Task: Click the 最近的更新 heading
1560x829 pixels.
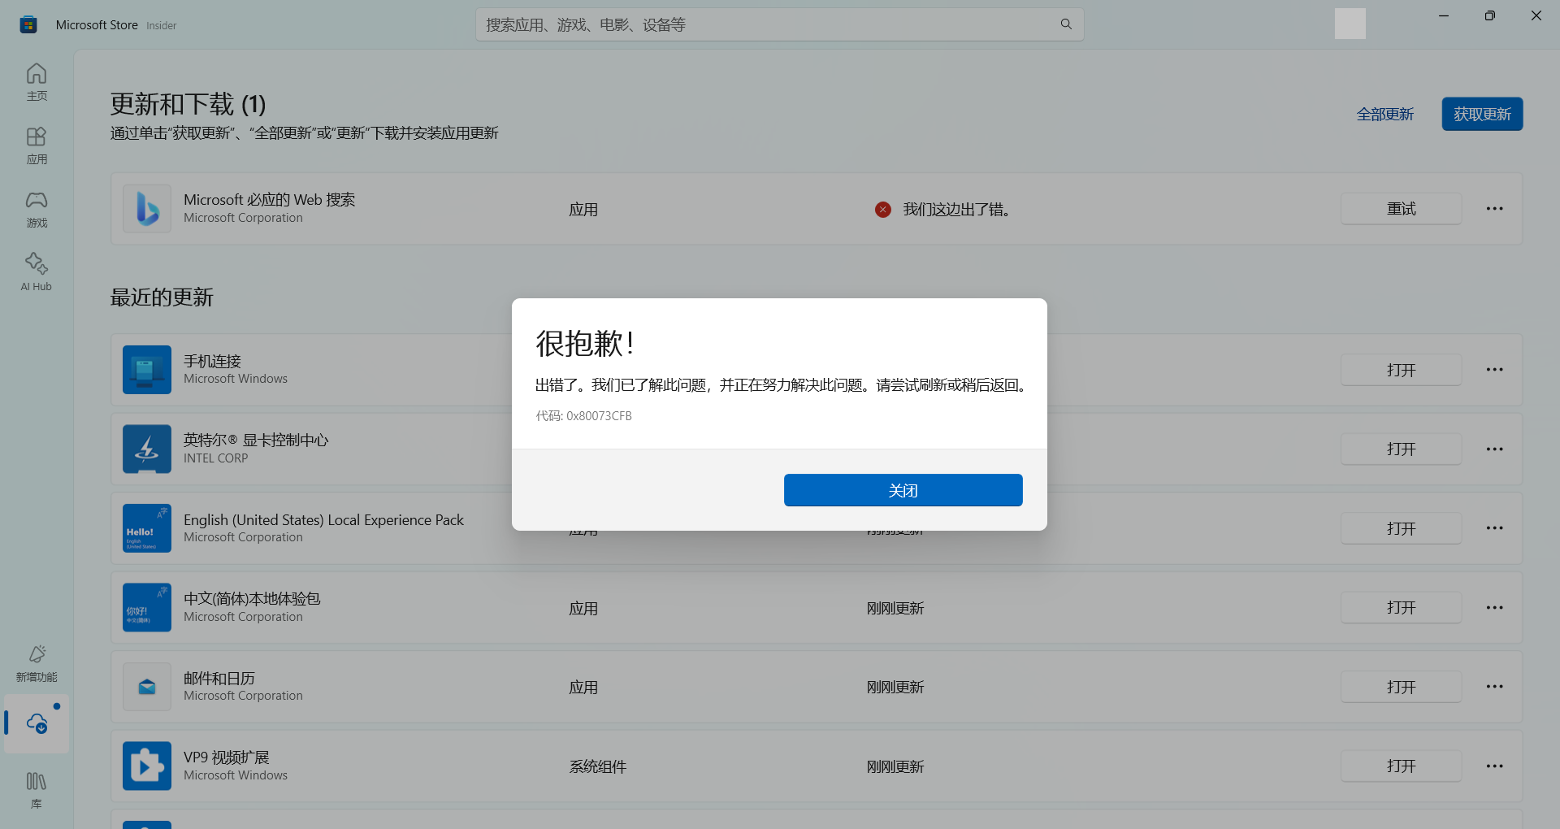Action: (162, 297)
